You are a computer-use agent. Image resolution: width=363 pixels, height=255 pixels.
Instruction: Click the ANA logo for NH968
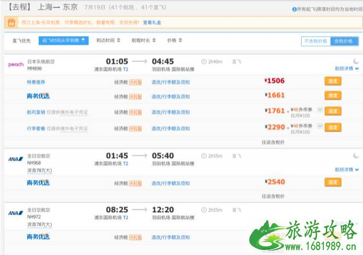pyautogui.click(x=16, y=159)
